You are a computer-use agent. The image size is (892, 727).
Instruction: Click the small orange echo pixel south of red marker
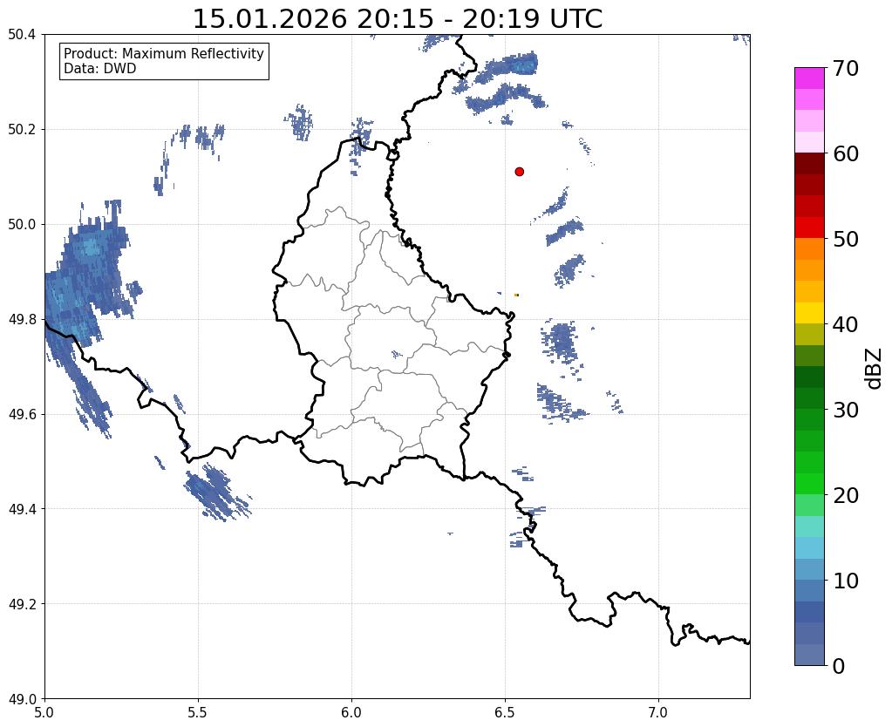point(516,295)
